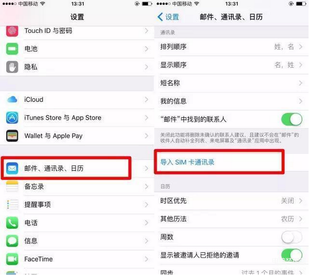Go back to 设置

[168, 17]
